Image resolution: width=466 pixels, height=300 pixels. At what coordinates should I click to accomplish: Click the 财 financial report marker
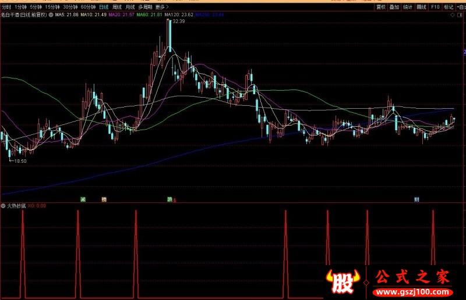click(416, 199)
